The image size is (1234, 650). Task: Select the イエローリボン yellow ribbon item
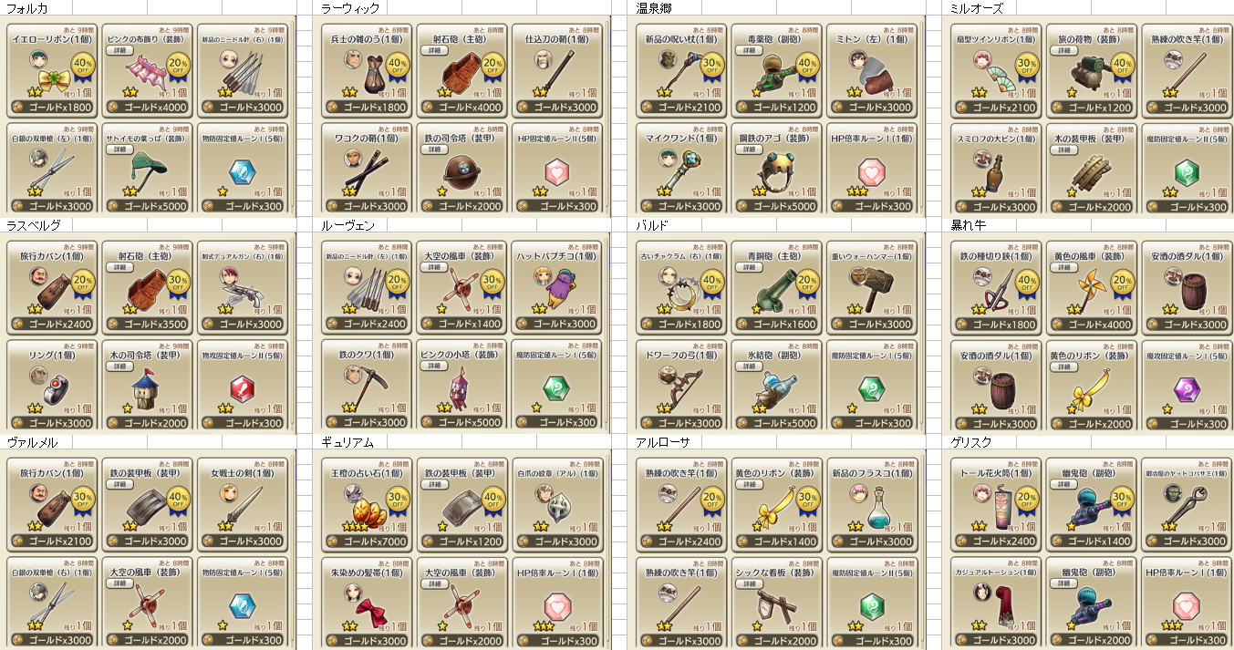(52, 70)
